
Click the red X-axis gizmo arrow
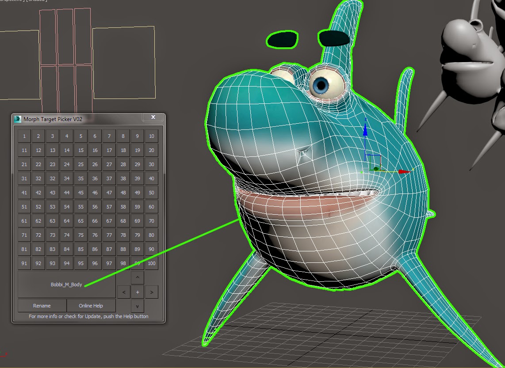(405, 172)
